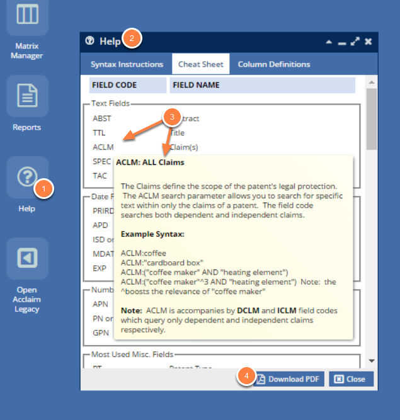Screen dimensions: 400x420
Task: Expand the Help window to full size
Action: point(355,42)
